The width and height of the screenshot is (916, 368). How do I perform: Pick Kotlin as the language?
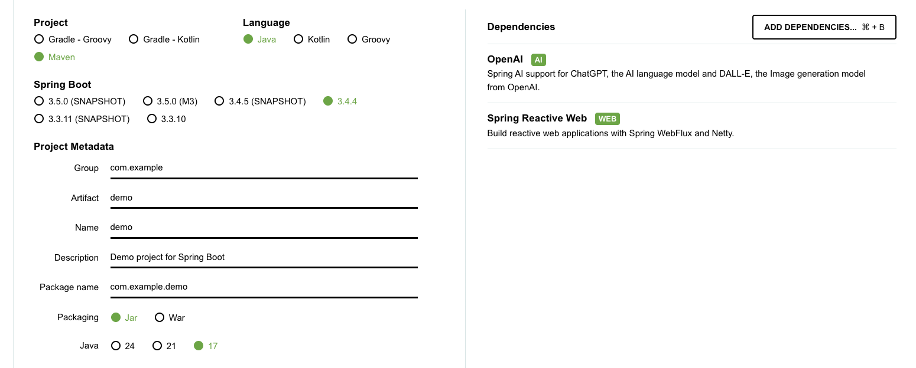coord(298,40)
